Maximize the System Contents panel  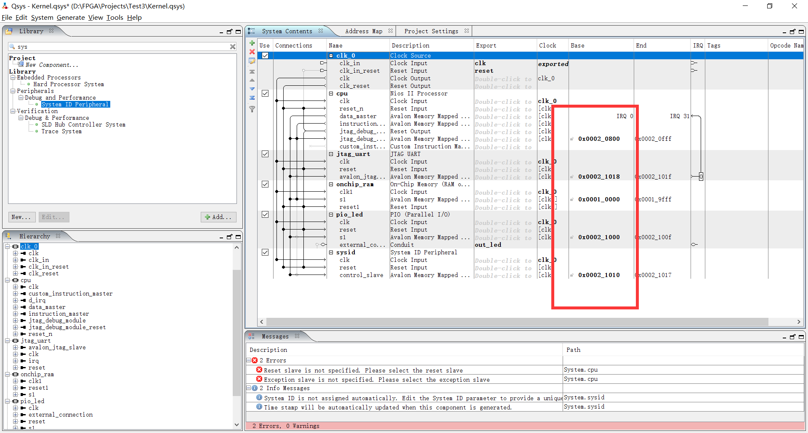coord(801,32)
